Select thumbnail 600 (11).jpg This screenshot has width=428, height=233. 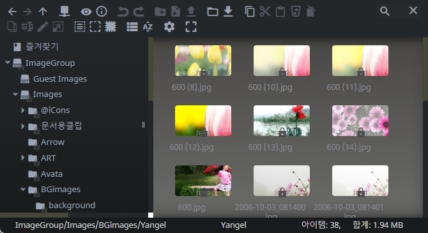(360, 61)
